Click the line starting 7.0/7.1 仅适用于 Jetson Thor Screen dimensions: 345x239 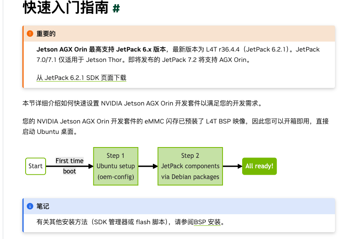144,60
